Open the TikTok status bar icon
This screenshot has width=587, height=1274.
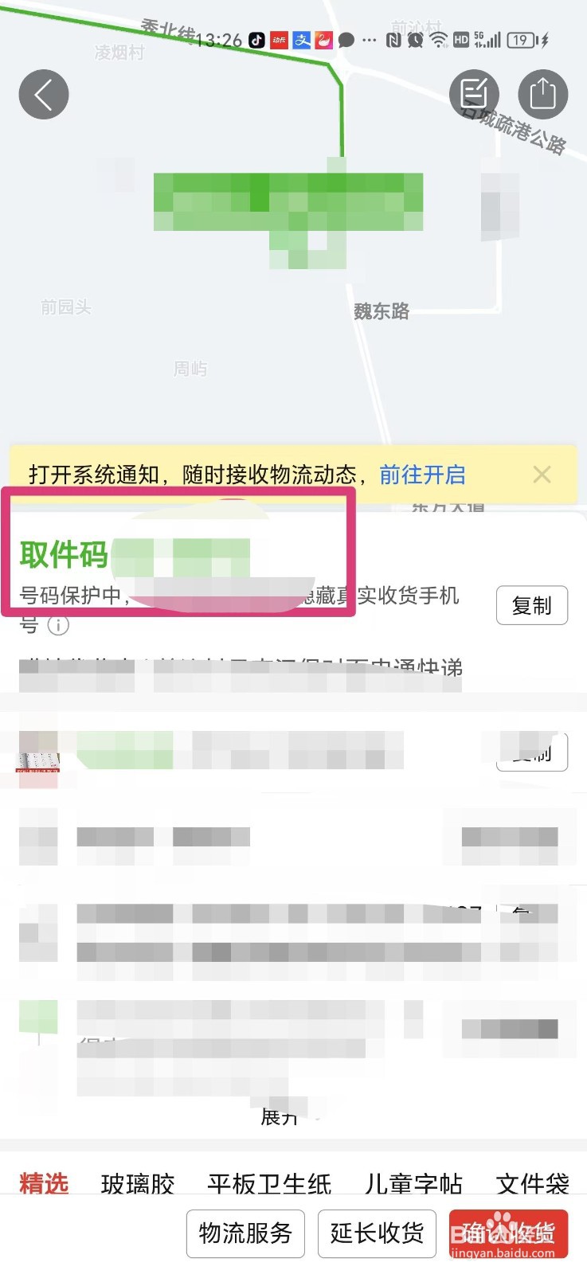point(256,40)
